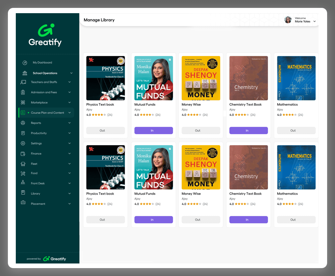Image resolution: width=335 pixels, height=276 pixels.
Task: Expand the Reports section chevron
Action: tap(69, 123)
